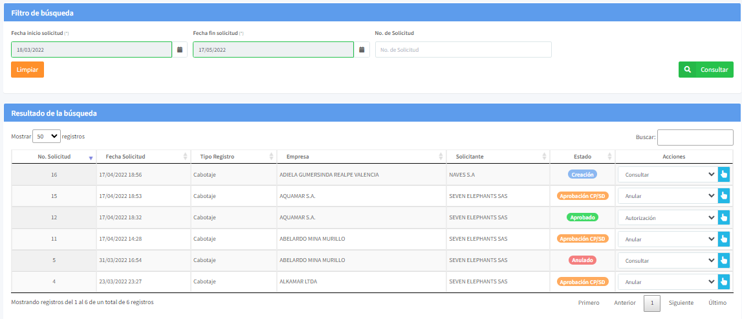Run action icon for solicitud 5
This screenshot has width=742, height=319.
pos(724,261)
